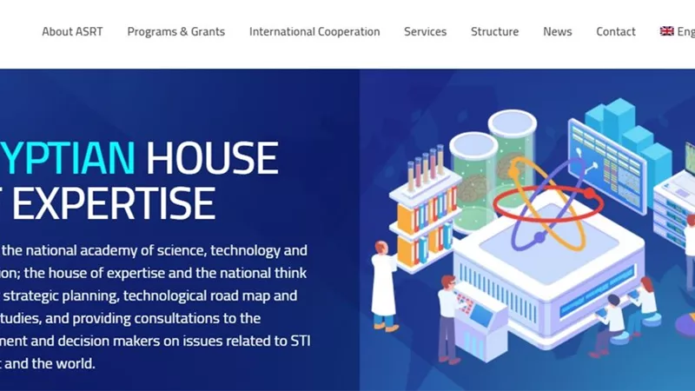Open the About ASRT menu
The height and width of the screenshot is (391, 695).
(x=72, y=31)
